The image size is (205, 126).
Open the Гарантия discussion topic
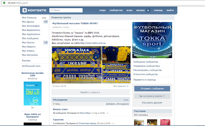(58, 120)
